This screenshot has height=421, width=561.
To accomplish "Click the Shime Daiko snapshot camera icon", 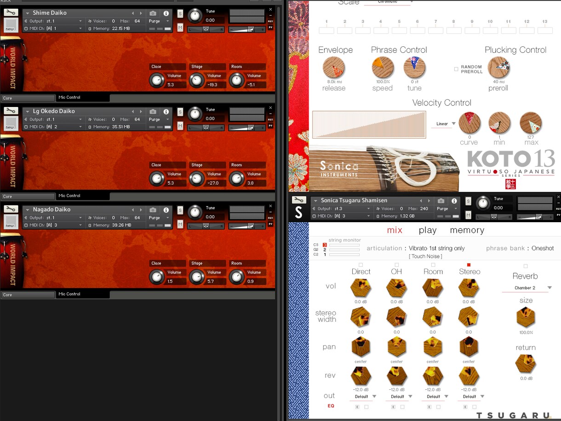I will pyautogui.click(x=153, y=14).
